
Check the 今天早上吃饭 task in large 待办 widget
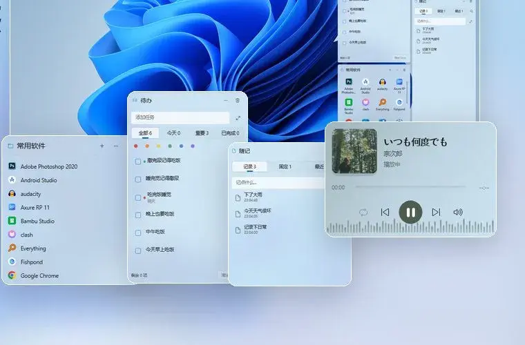tap(138, 250)
